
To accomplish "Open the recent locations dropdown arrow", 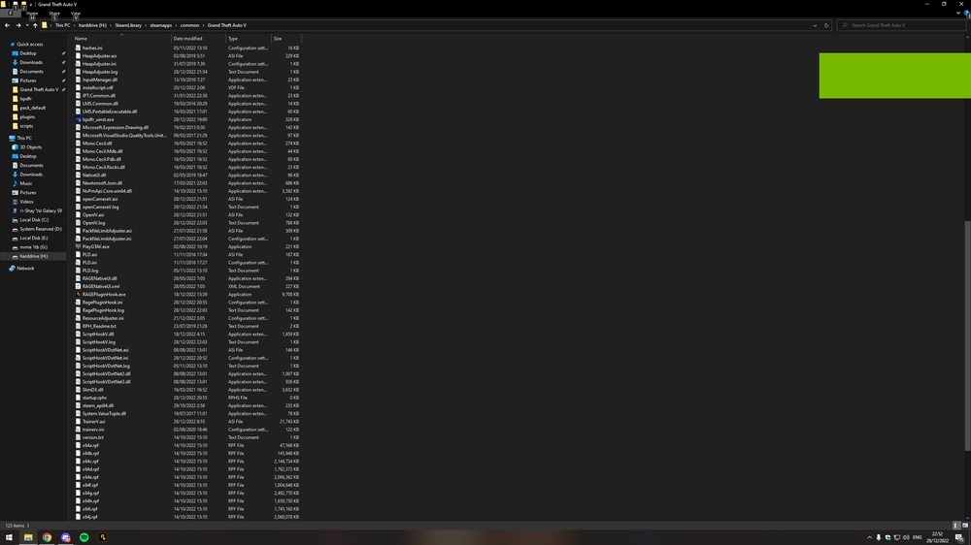I will [27, 25].
